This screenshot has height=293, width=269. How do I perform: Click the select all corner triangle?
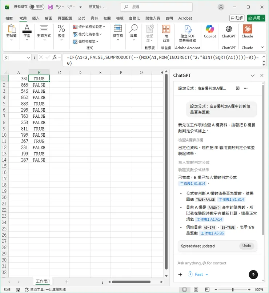click(5, 72)
